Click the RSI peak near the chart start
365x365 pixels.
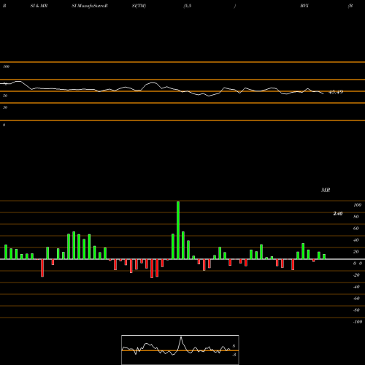coord(18,82)
